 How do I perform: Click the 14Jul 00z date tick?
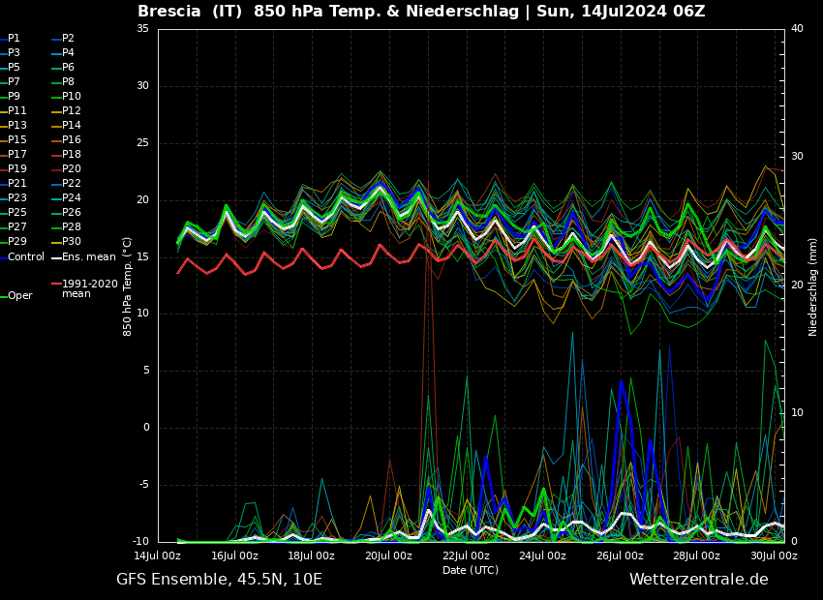coord(158,555)
